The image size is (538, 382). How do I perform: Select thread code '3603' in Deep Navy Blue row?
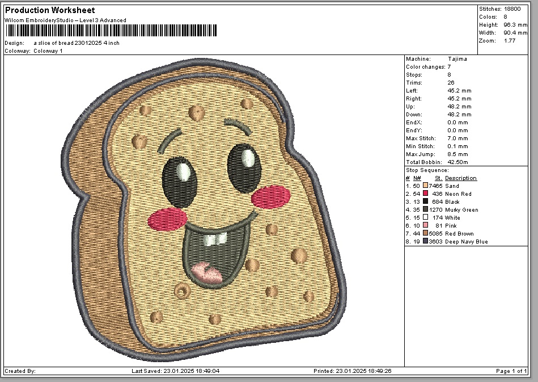click(435, 241)
